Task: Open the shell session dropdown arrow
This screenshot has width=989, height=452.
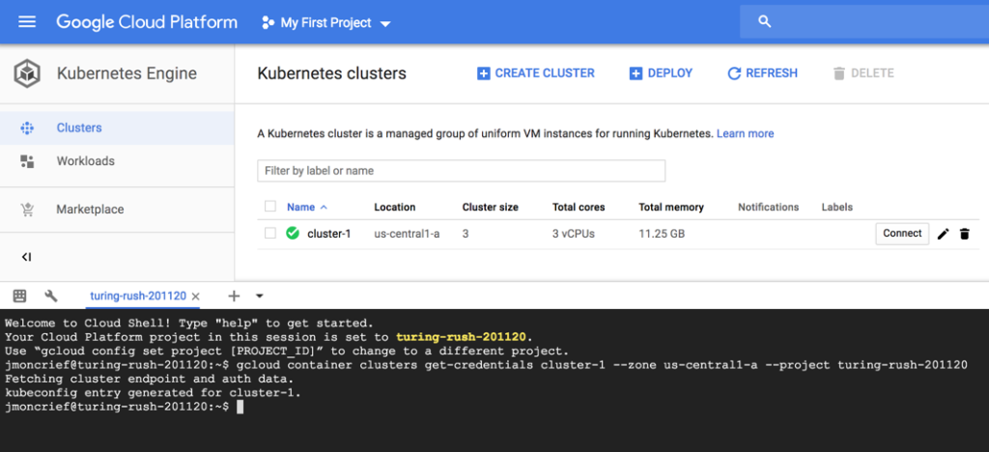Action: click(x=259, y=296)
